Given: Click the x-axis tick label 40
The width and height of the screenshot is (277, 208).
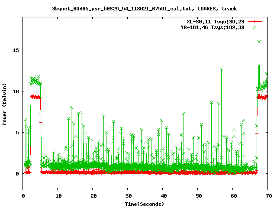Looking at the screenshot, I should coord(164,196).
